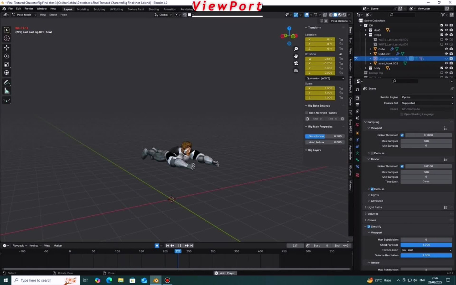Open outliner filter funnel icon

443,15
